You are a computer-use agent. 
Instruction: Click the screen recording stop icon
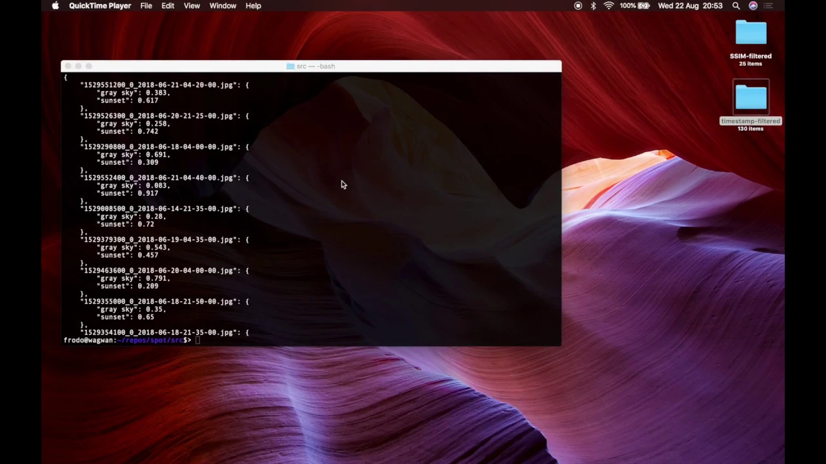pos(578,6)
